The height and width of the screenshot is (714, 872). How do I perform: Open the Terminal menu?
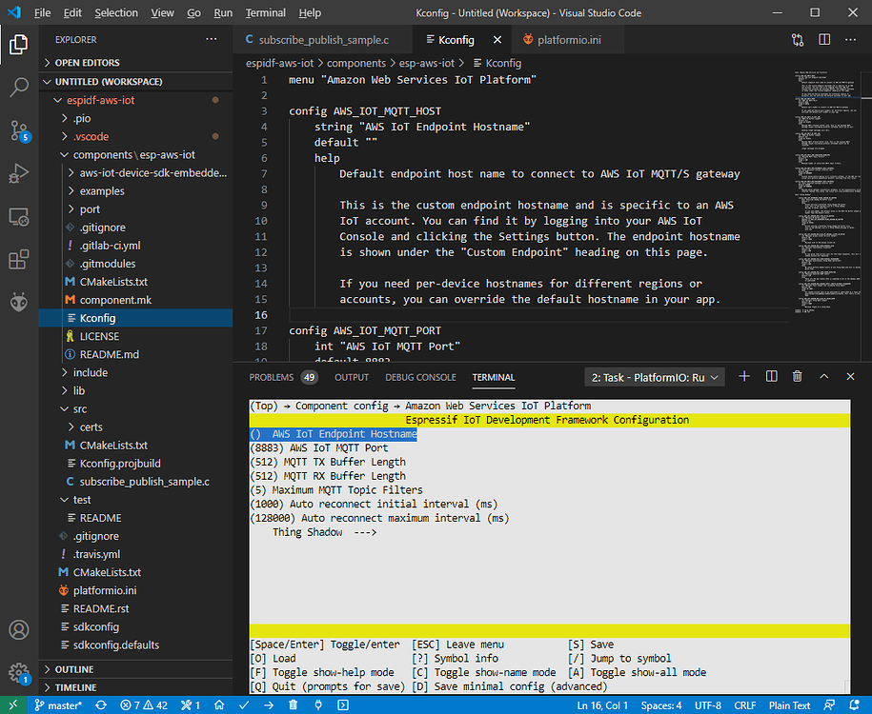coord(265,12)
